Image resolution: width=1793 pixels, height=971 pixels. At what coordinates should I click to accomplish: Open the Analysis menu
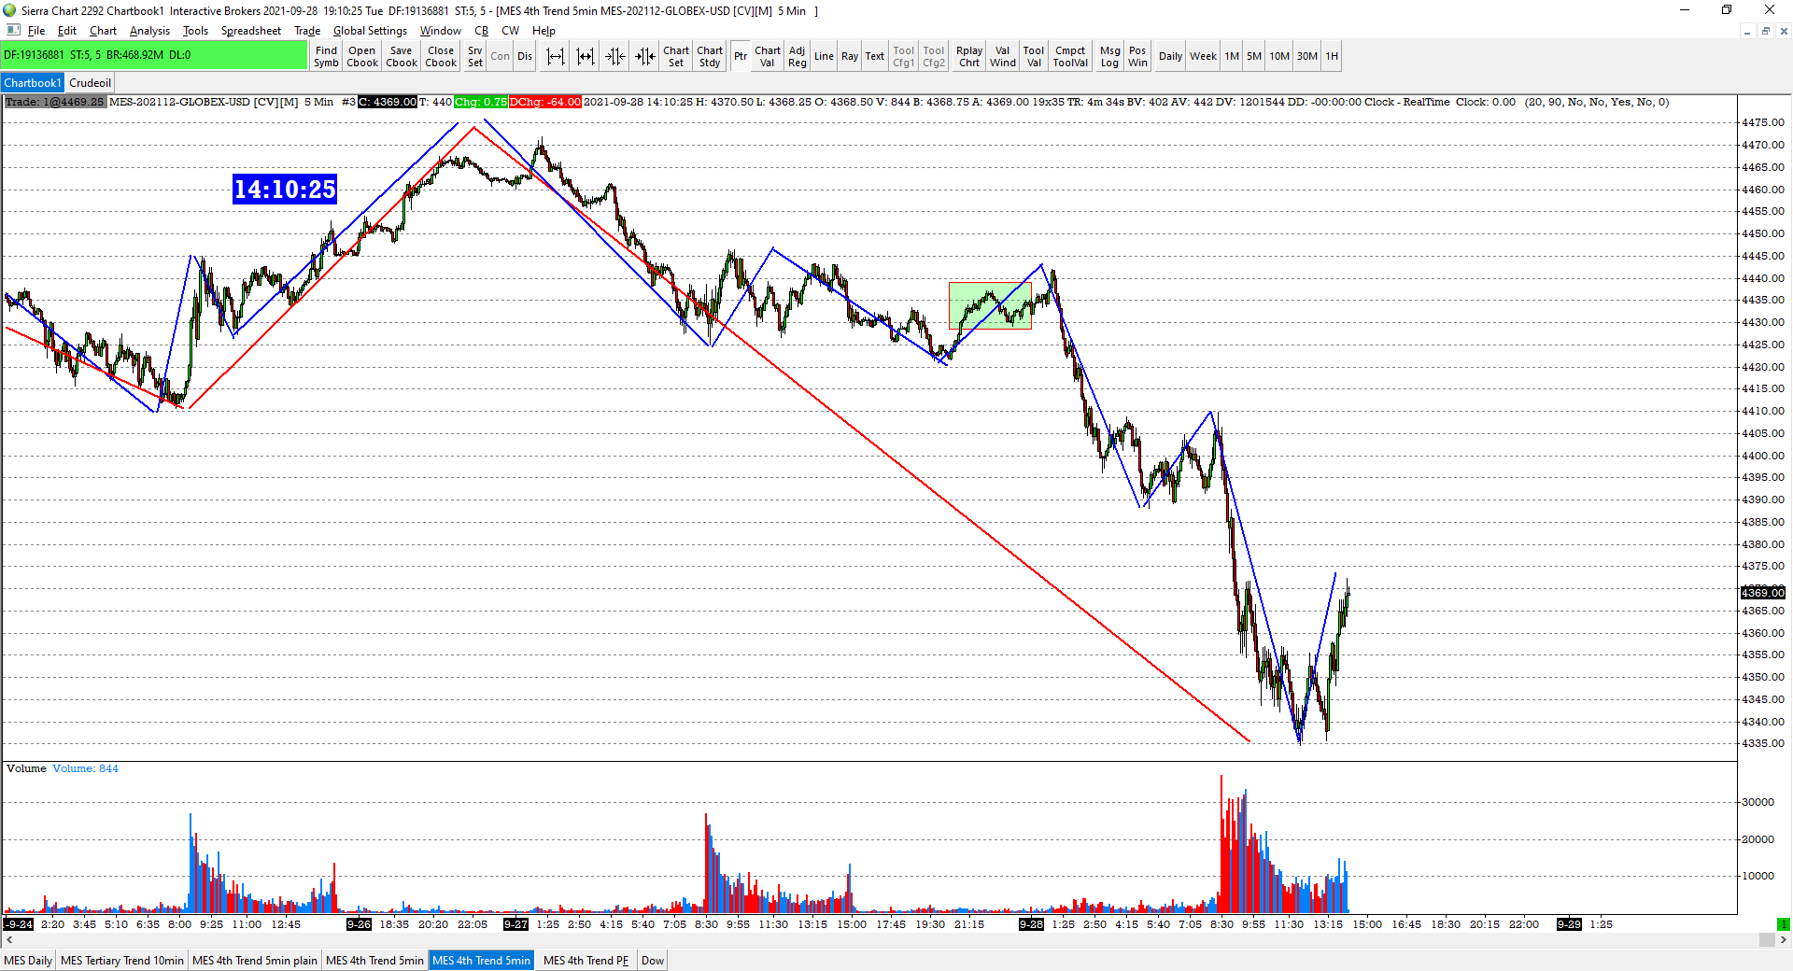pyautogui.click(x=149, y=31)
